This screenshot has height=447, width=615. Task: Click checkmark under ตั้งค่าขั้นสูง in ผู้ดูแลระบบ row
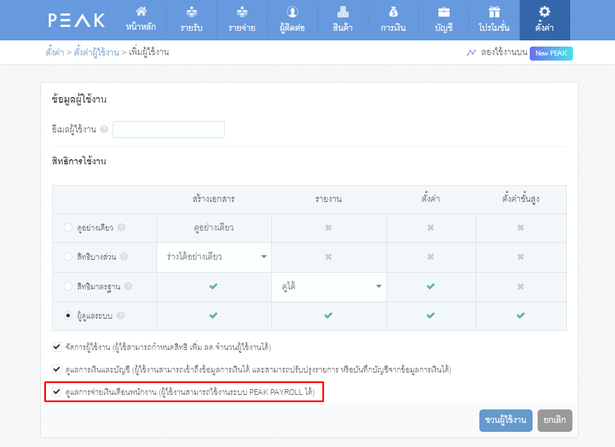pos(520,316)
